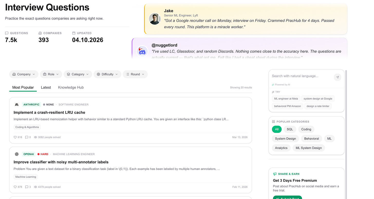Image resolution: width=374 pixels, height=199 pixels.
Task: Click the ANTHROPIC company badge
Action: click(31, 105)
